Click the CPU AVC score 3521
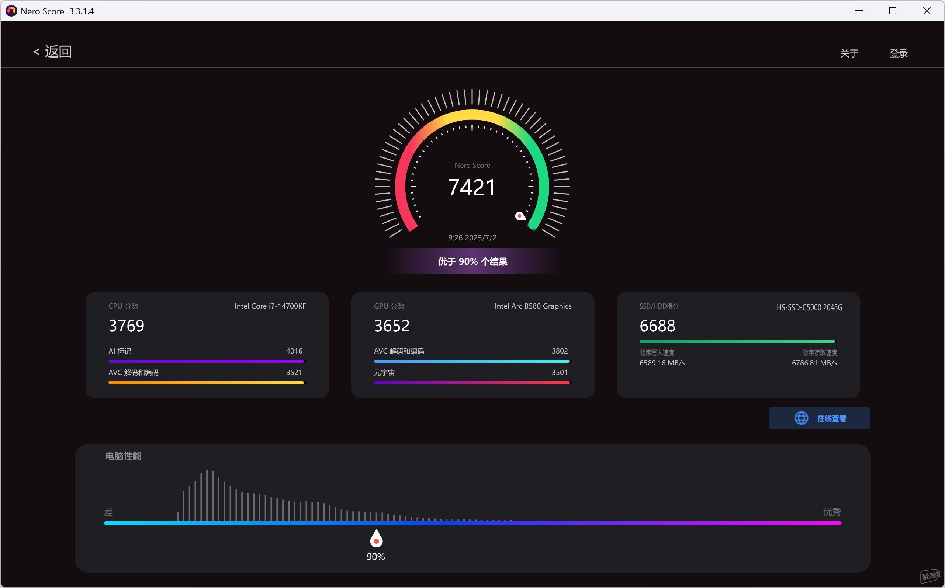Screen dimensions: 945x588 click(294, 372)
